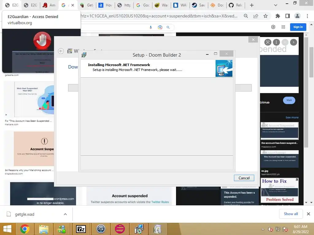Switch to the first E2G tab
This screenshot has width=314, height=235.
tap(12, 5)
